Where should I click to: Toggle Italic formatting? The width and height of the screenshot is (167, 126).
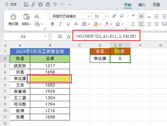point(60,24)
